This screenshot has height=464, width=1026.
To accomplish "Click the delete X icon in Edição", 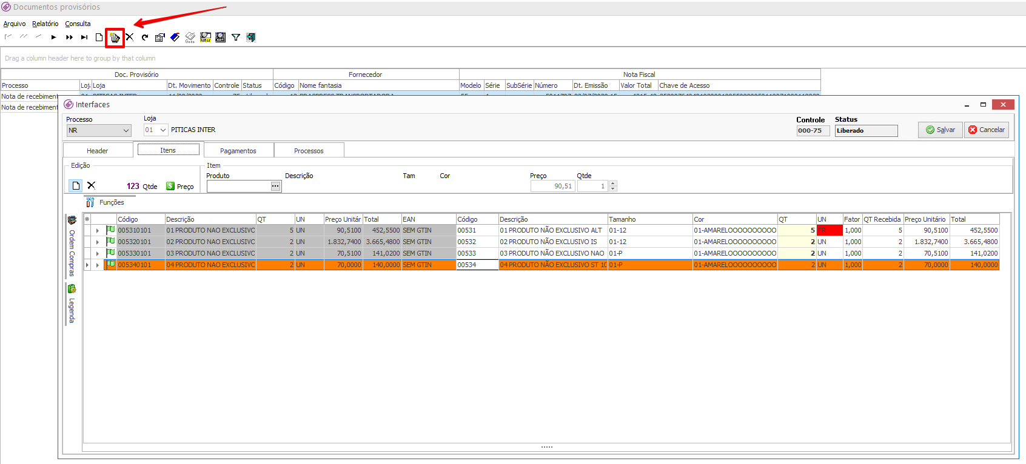I will 91,185.
